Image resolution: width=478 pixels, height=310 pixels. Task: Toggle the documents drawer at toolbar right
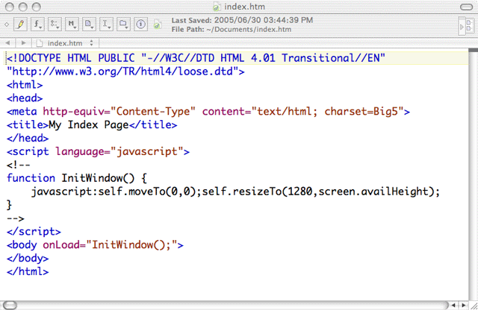[x=467, y=27]
